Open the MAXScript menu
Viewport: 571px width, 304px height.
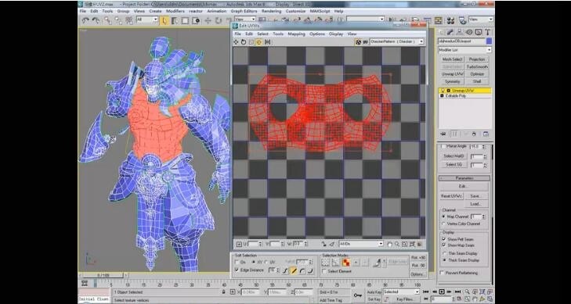[320, 11]
